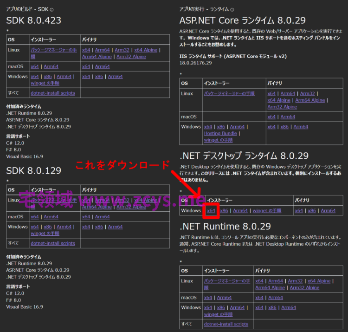Screen dimensions: 348x332
Task: Open ASP.NET Core Linux パッケージマネージャーの手順 link
Action: pos(229,93)
